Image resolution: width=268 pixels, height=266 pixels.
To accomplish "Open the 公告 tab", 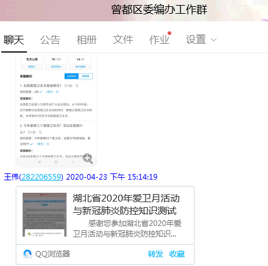I will click(50, 40).
